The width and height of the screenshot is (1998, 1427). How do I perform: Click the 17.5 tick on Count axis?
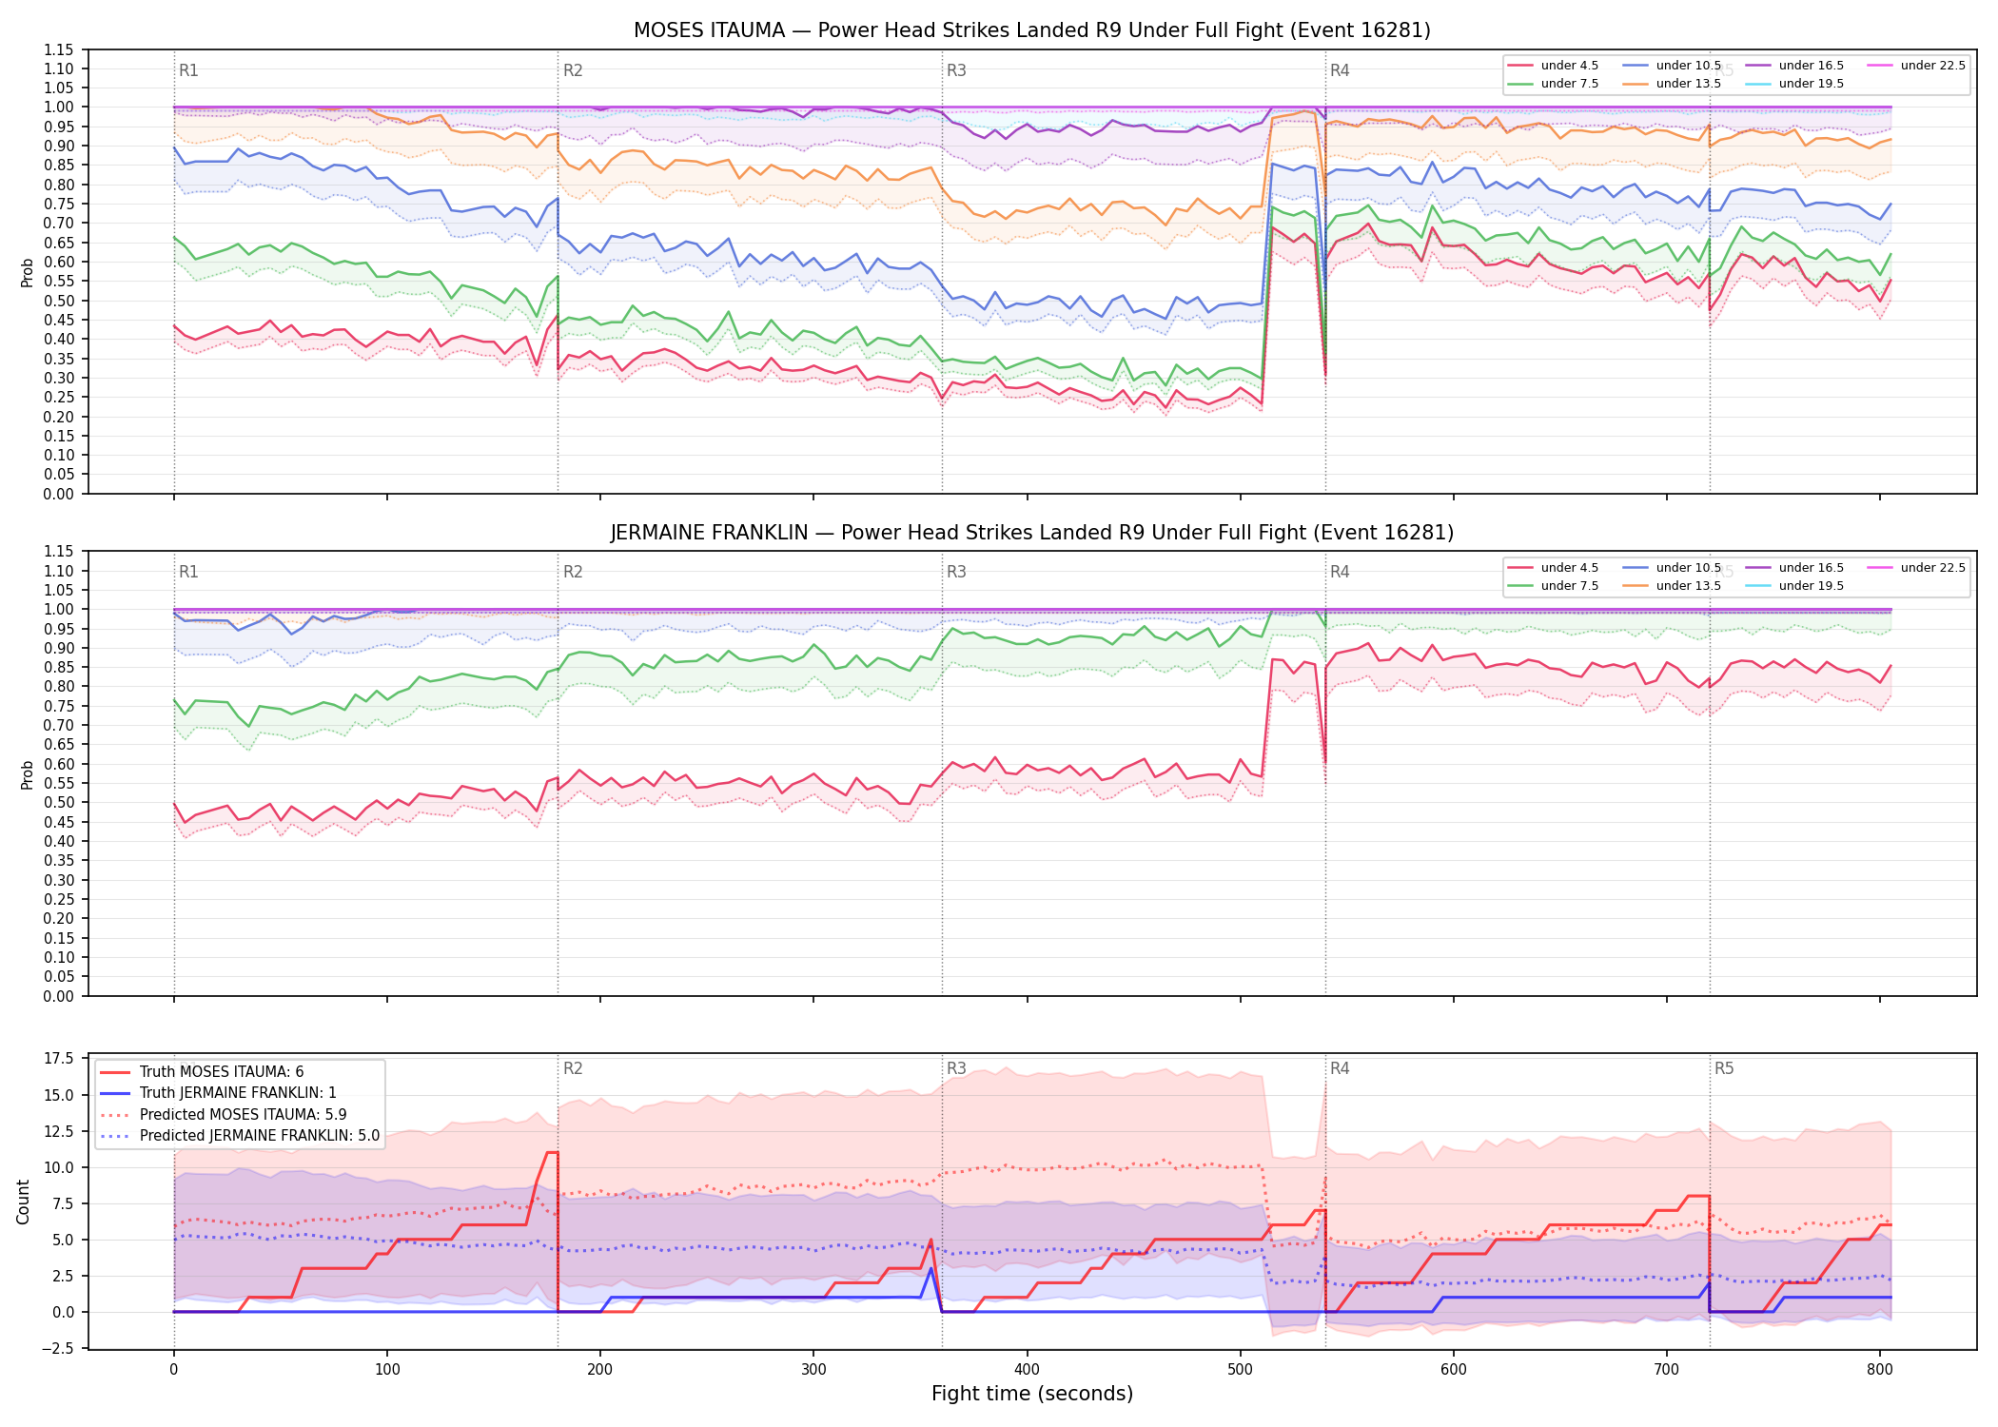(x=58, y=1059)
